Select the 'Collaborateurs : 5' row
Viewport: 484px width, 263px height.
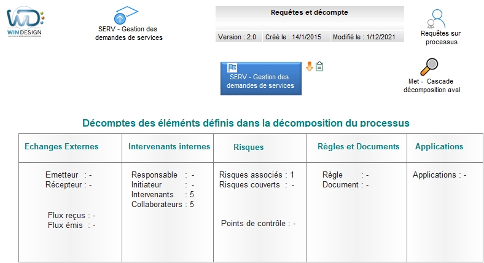[x=163, y=205]
